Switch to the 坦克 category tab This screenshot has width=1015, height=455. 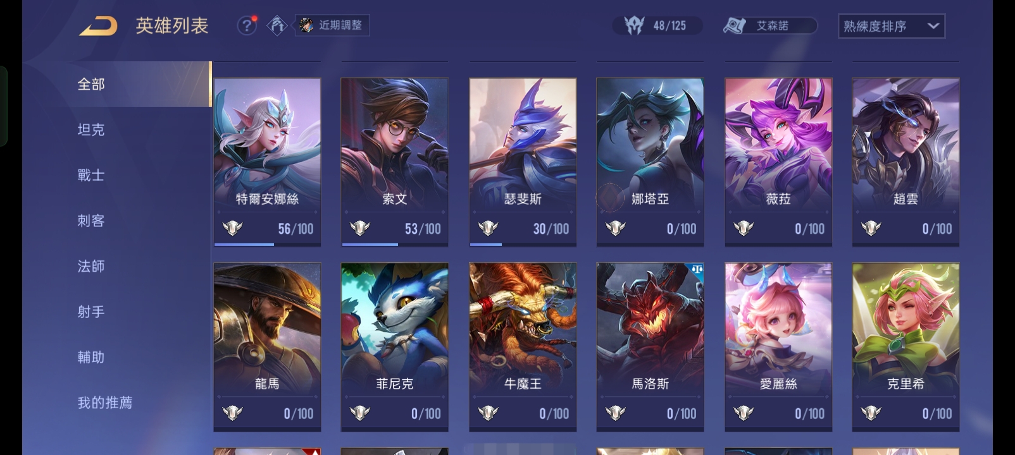point(91,130)
